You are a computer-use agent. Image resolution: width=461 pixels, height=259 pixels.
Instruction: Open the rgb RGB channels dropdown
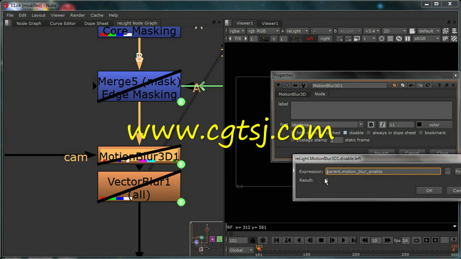pos(263,31)
